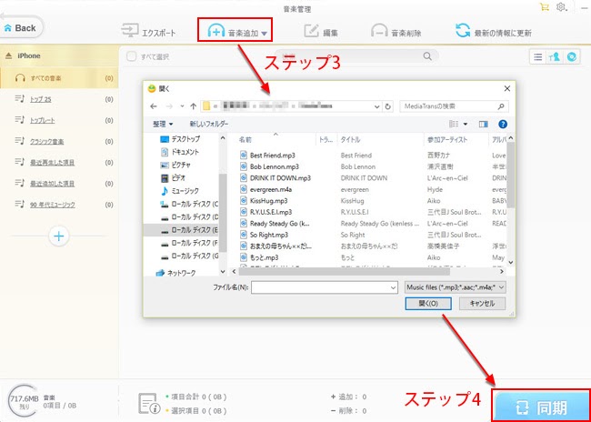Image resolution: width=591 pixels, height=422 pixels.
Task: Go up one folder arrow in dialog
Action: [193, 106]
